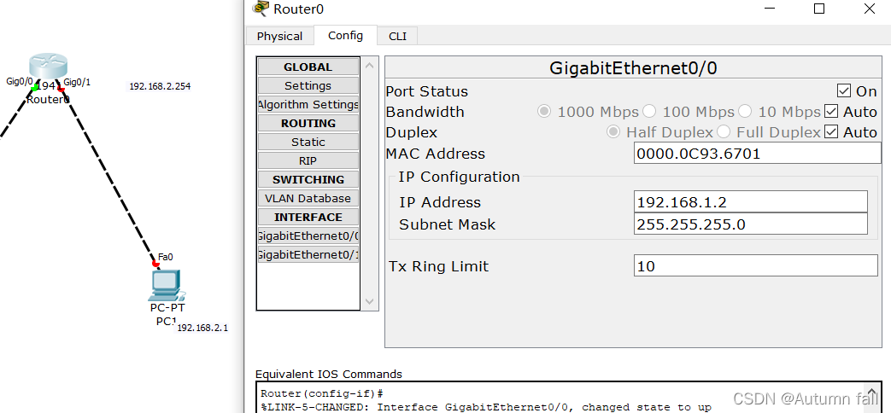Toggle the Bandwidth Auto checkbox
This screenshot has width=891, height=413.
[831, 112]
